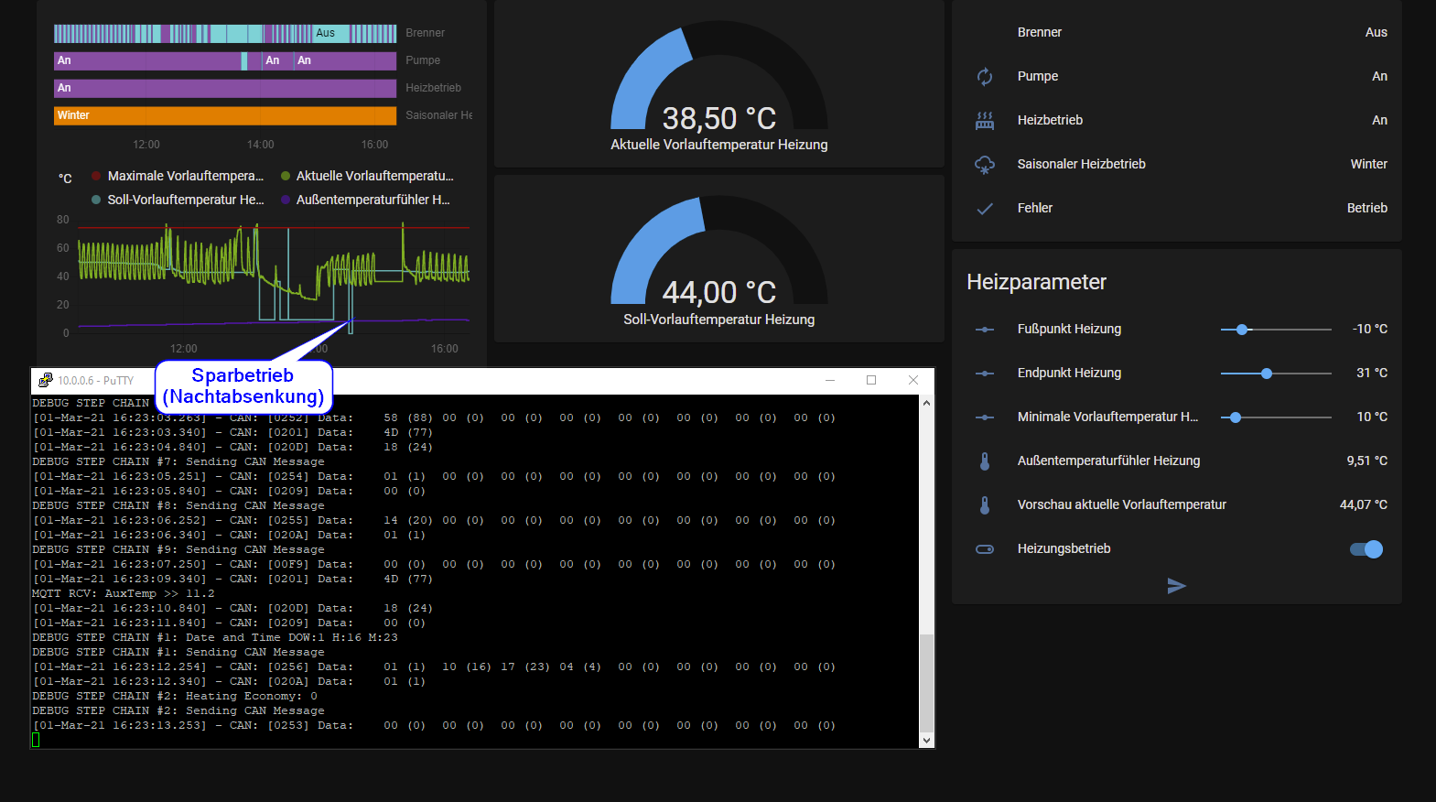Click the 44,07 °C preview value
The height and width of the screenshot is (802, 1436).
point(1364,504)
